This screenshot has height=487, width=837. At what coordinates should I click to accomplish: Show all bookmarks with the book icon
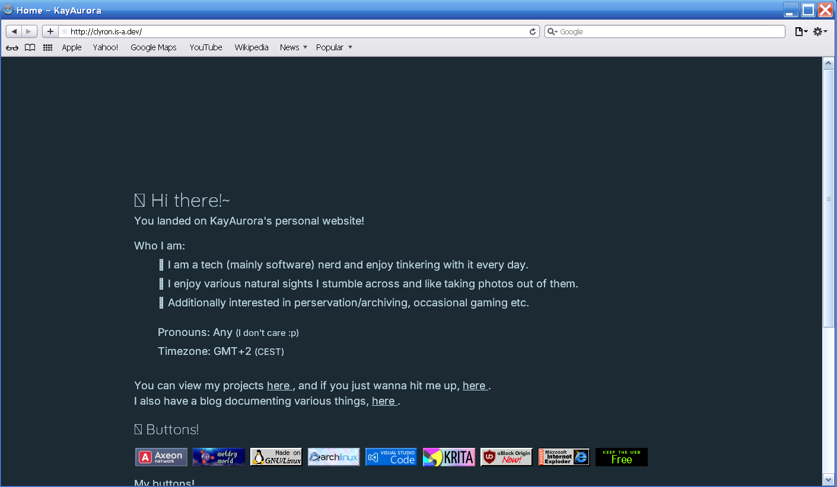coord(30,47)
